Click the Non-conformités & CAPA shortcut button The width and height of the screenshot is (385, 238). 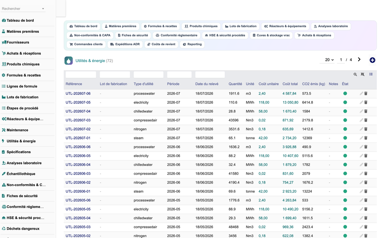(90, 35)
